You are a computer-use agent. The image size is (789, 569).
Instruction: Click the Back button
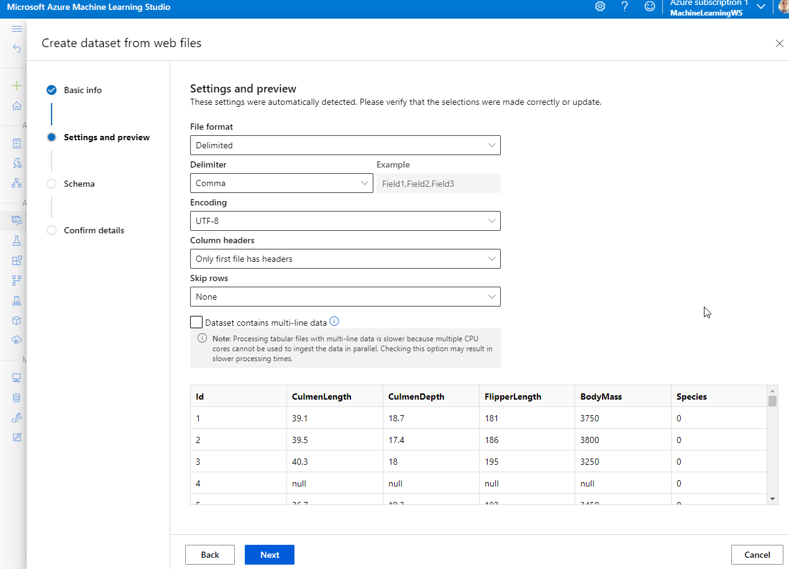[x=210, y=555]
